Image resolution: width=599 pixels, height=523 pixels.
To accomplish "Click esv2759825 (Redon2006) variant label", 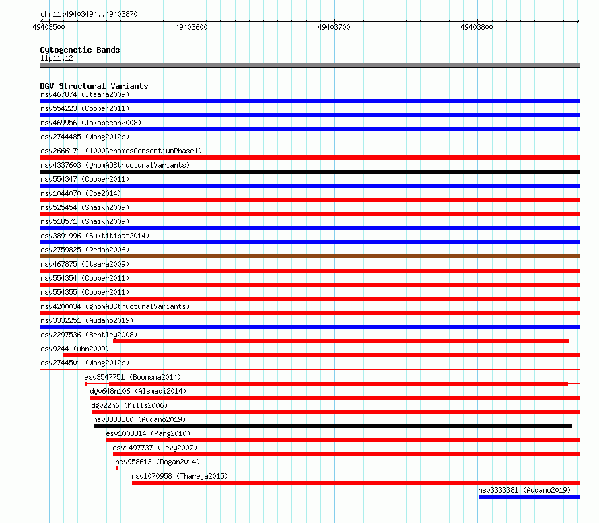I will (x=85, y=250).
